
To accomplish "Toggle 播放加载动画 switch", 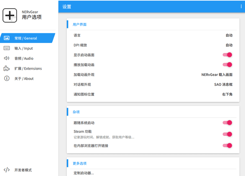I will point(227,65).
